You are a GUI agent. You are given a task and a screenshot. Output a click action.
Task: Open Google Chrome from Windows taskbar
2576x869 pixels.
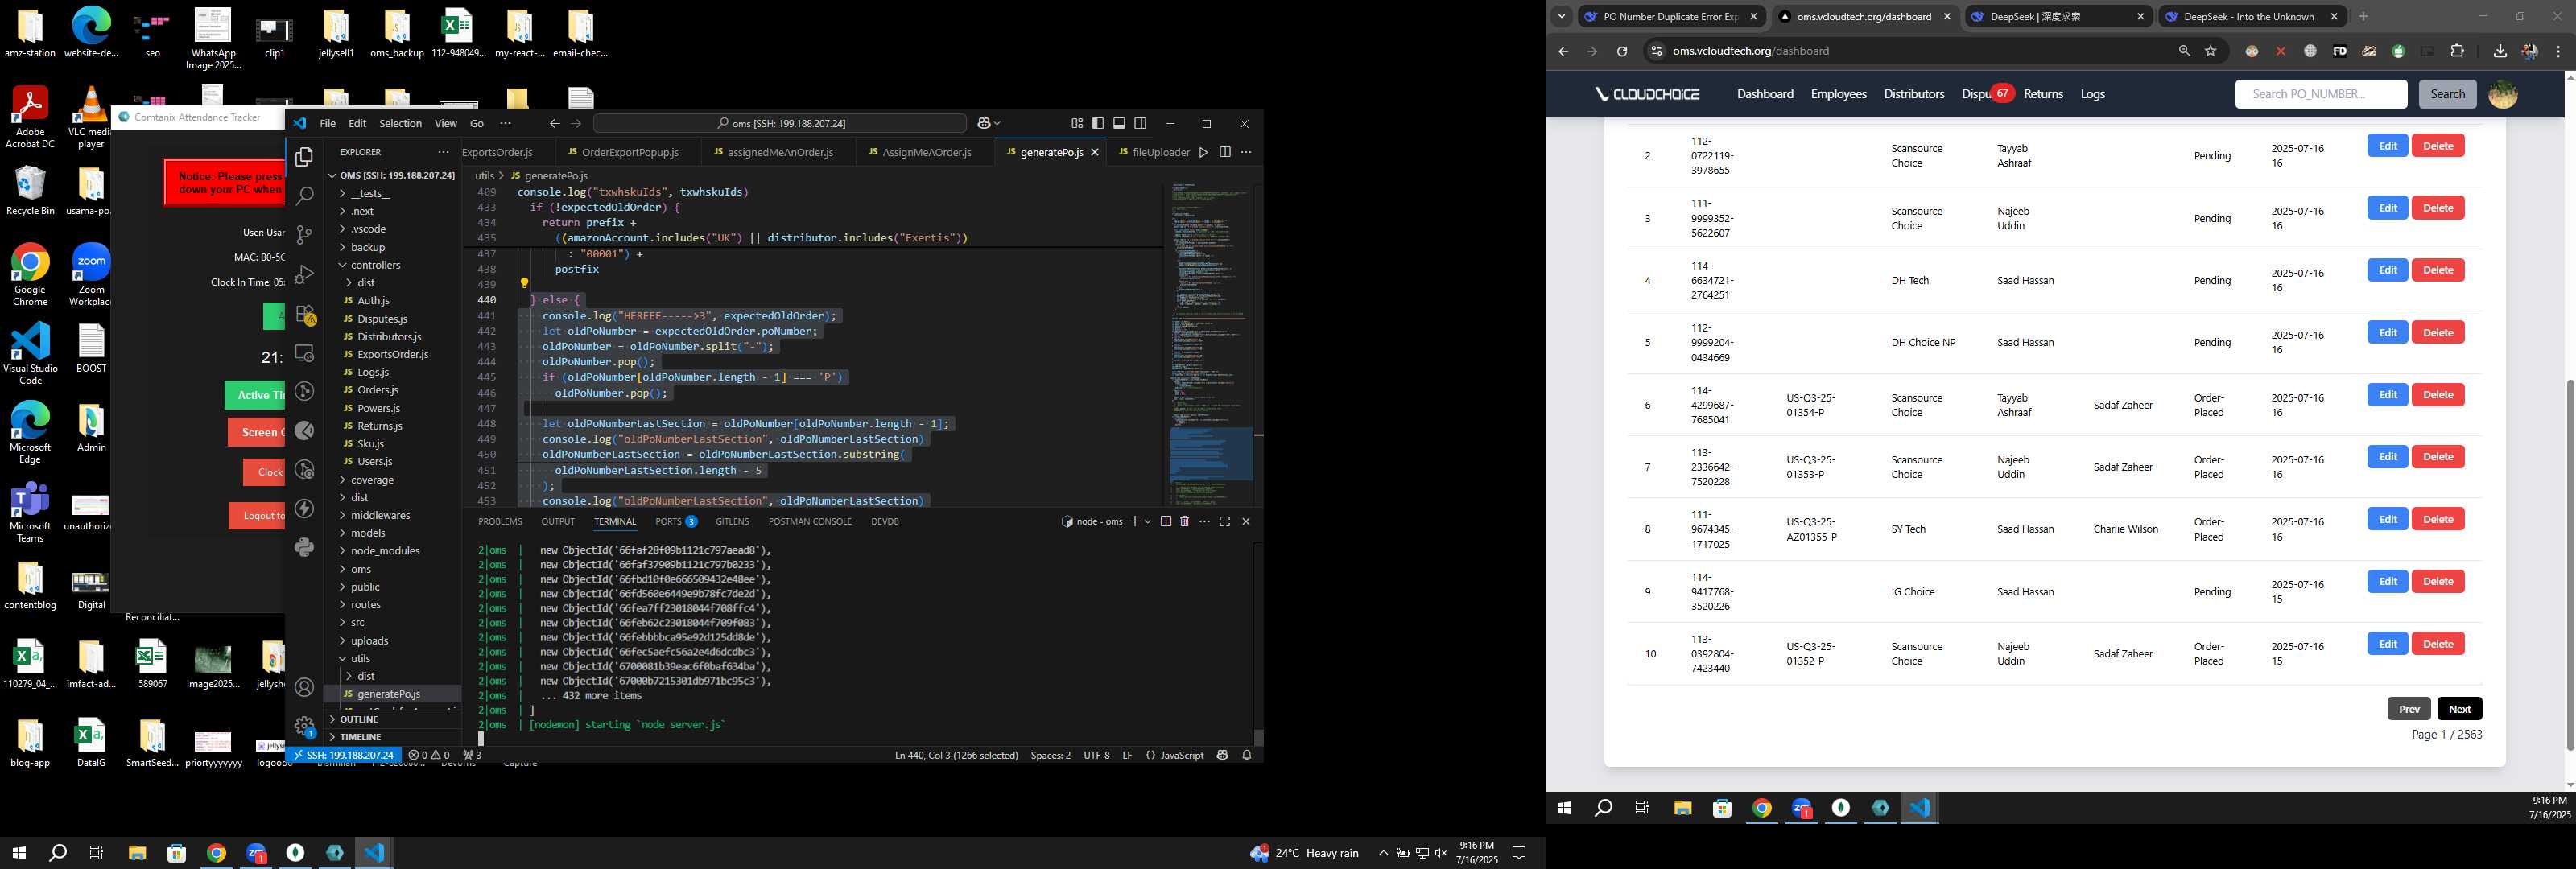click(216, 853)
